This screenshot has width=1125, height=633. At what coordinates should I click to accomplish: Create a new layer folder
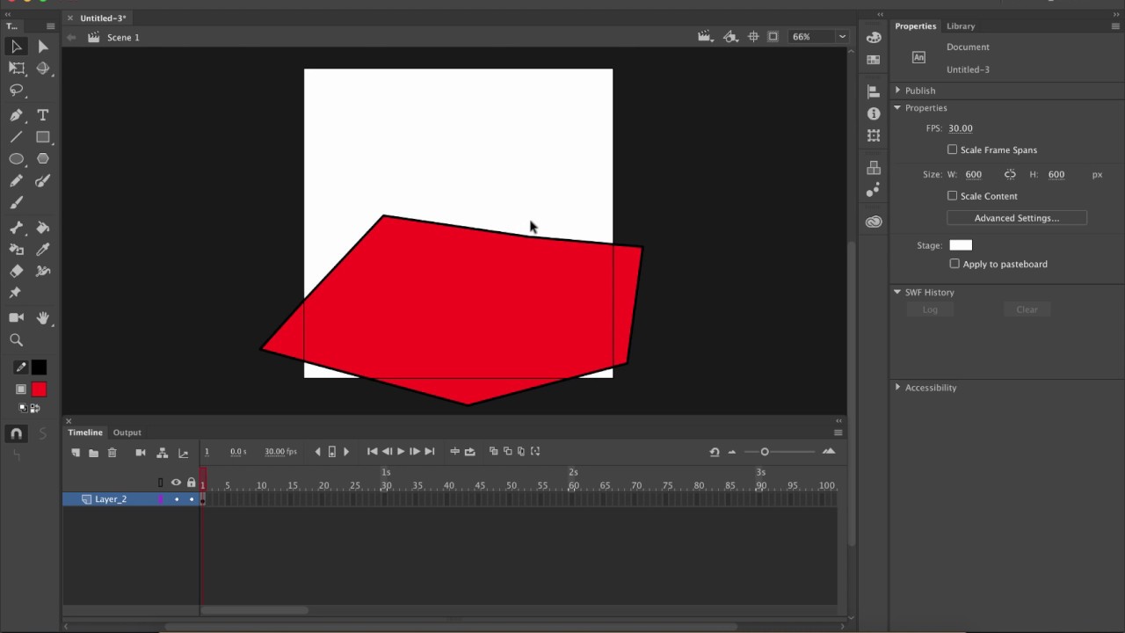pos(93,453)
